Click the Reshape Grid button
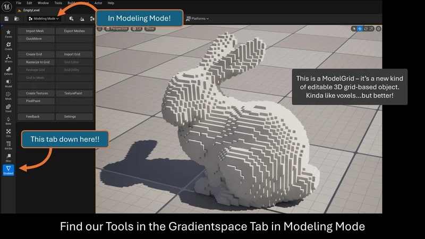The height and width of the screenshot is (239, 425). 36,70
